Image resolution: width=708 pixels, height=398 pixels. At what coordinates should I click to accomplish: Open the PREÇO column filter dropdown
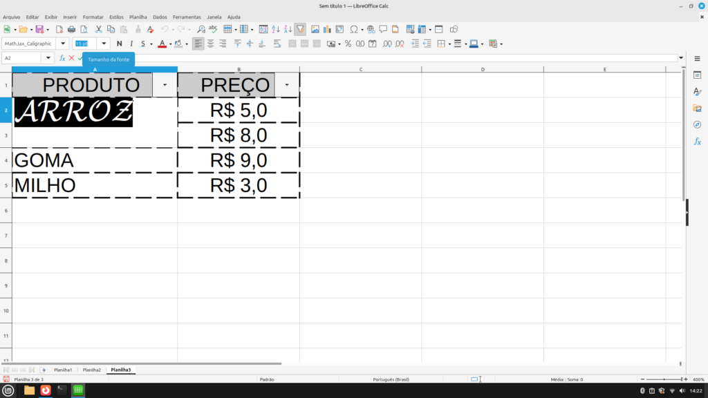(x=287, y=84)
